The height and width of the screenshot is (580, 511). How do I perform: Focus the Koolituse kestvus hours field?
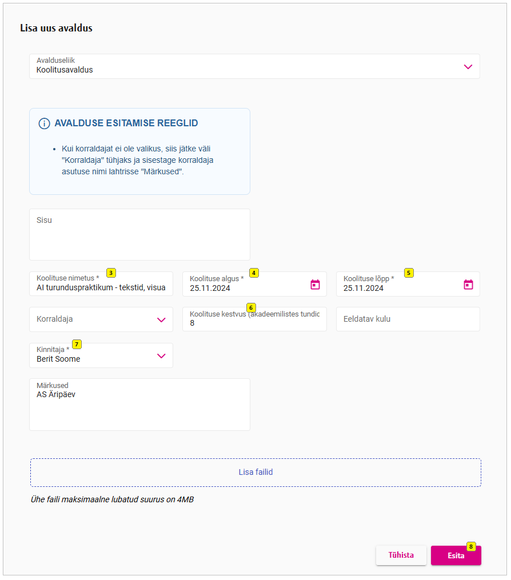pyautogui.click(x=254, y=323)
